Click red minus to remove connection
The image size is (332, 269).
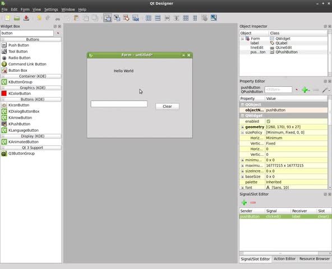pos(253,202)
